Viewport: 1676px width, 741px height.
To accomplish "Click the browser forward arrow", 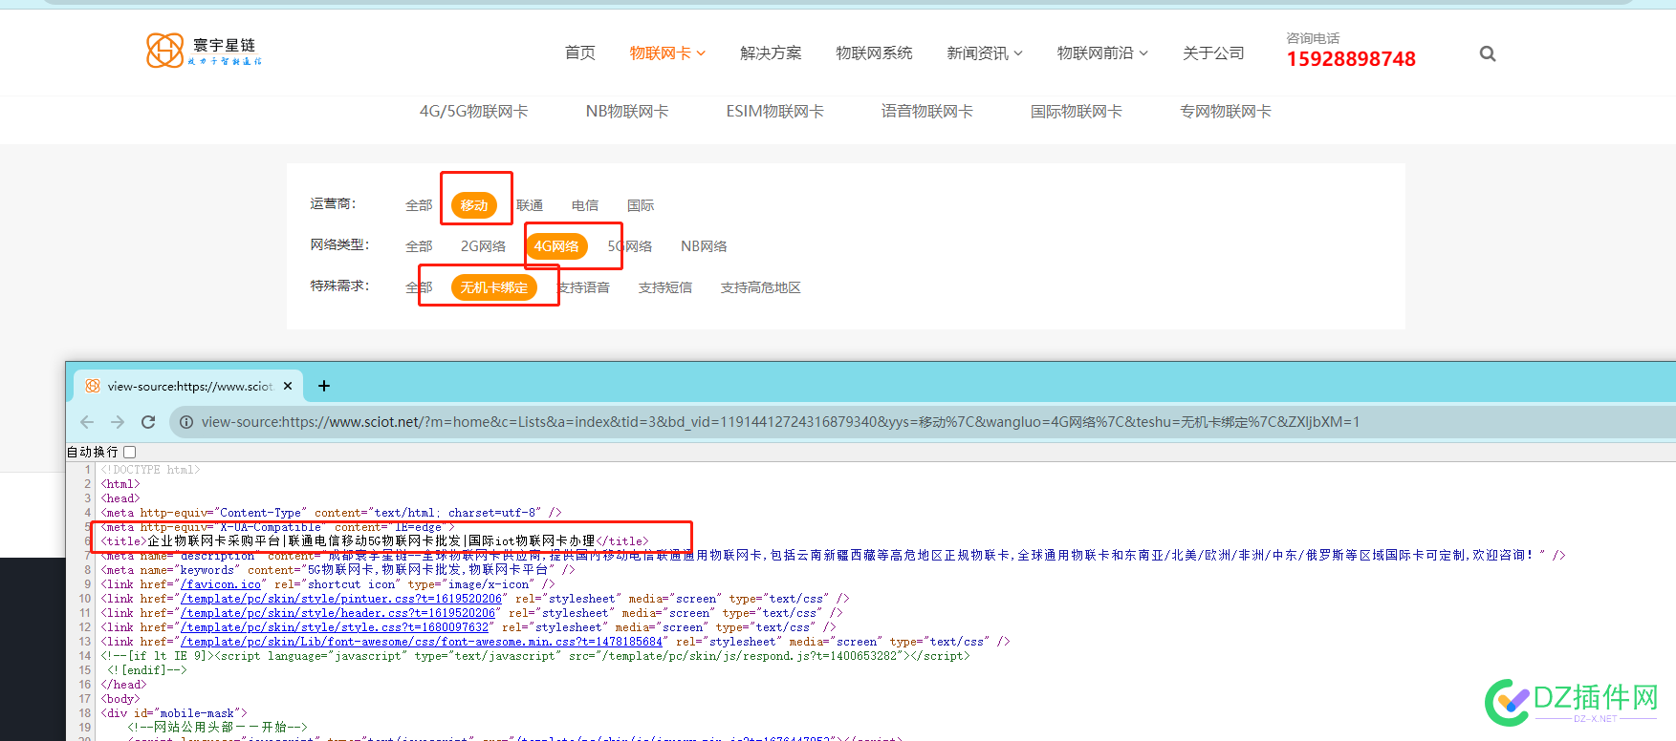I will click(x=118, y=422).
